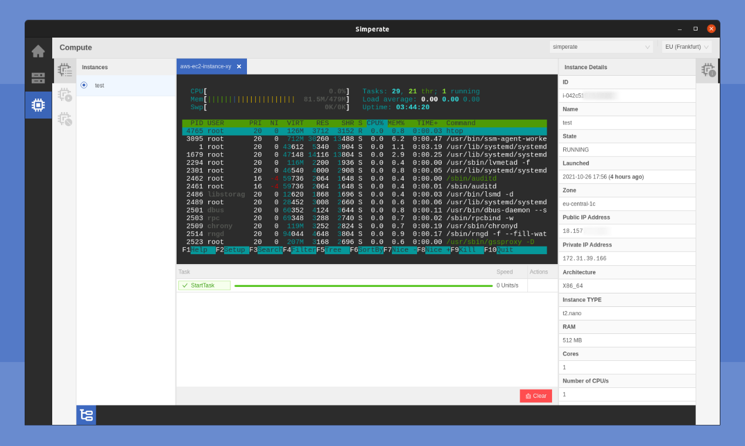The width and height of the screenshot is (745, 446).
Task: Click the Speed column header
Action: click(x=504, y=272)
